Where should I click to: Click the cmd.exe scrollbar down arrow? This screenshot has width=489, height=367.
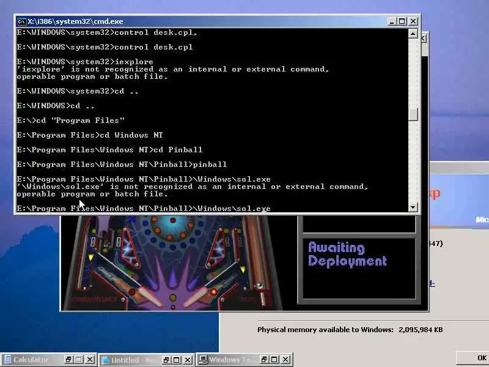click(x=413, y=207)
